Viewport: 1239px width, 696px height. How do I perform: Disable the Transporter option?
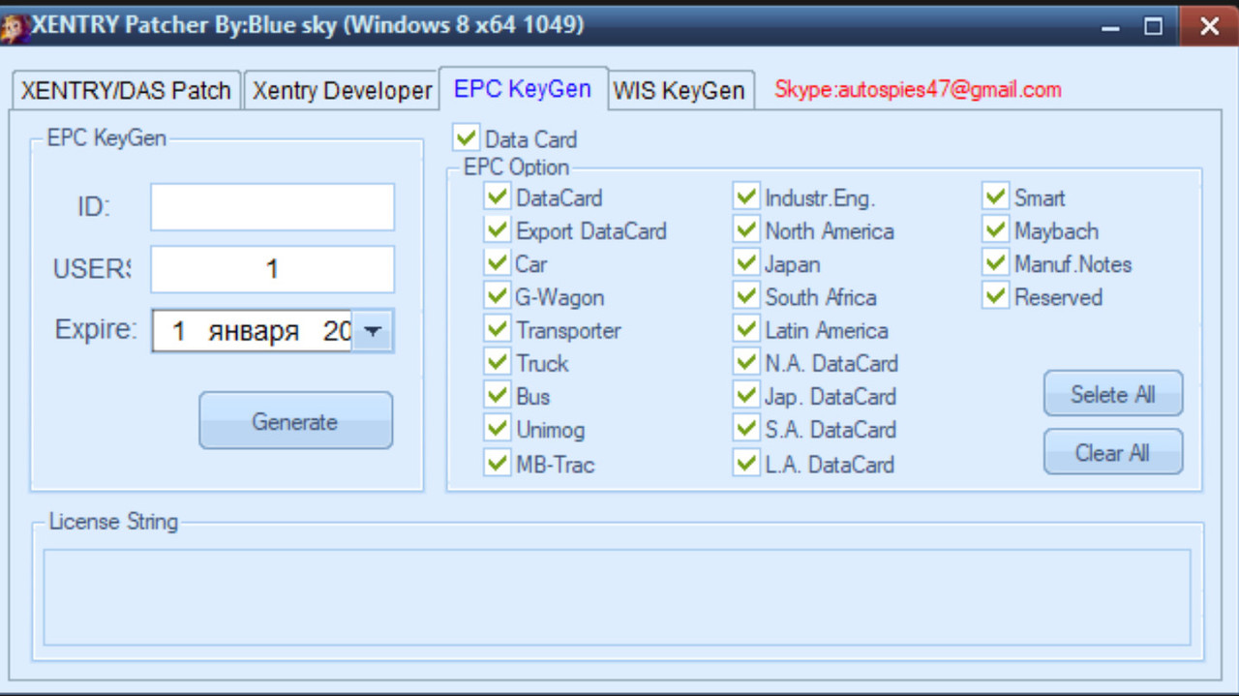pyautogui.click(x=497, y=329)
